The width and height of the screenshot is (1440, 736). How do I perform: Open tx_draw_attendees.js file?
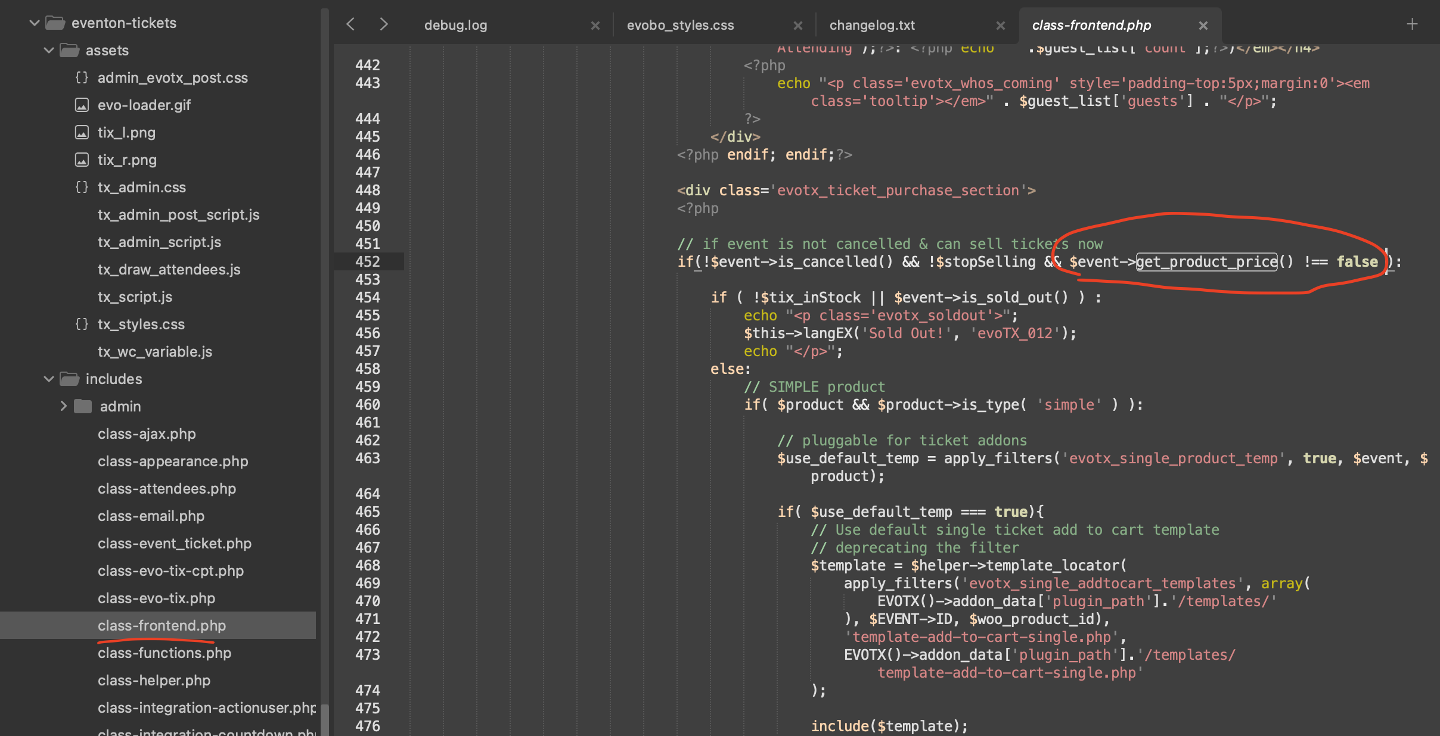[x=169, y=270]
